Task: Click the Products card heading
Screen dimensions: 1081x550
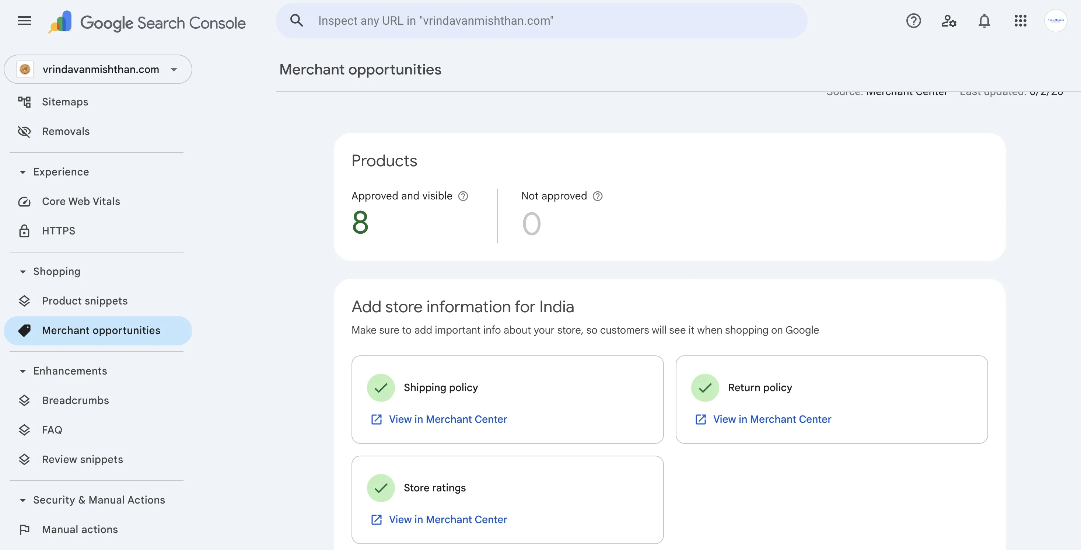Action: pyautogui.click(x=384, y=161)
